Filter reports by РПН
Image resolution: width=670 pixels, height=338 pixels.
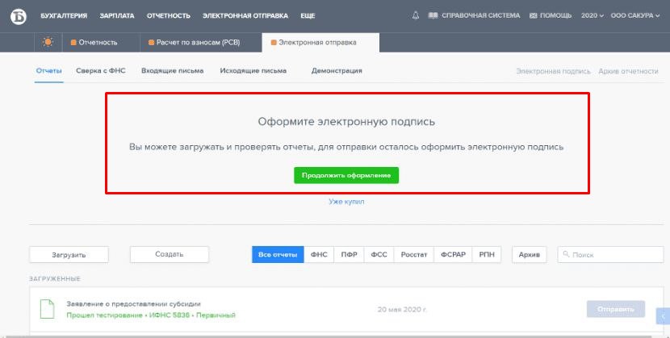pyautogui.click(x=487, y=254)
